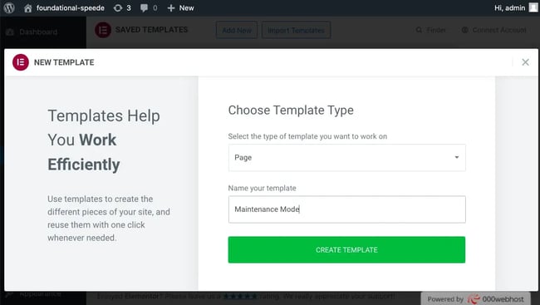This screenshot has height=305, width=540.
Task: Click the five-star rating link in footer
Action: [240, 296]
